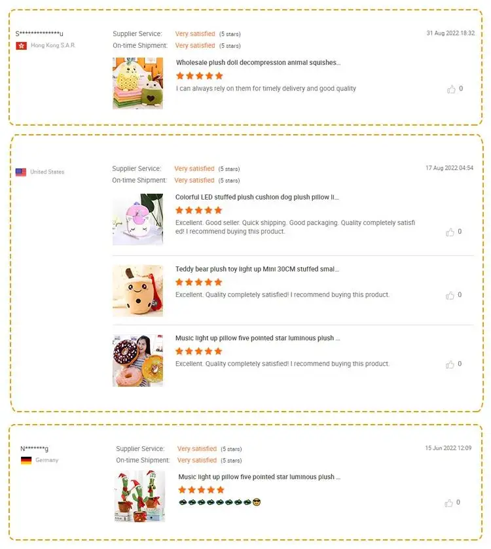Click the Hong Kong flag icon
This screenshot has height=549, width=491.
22,46
